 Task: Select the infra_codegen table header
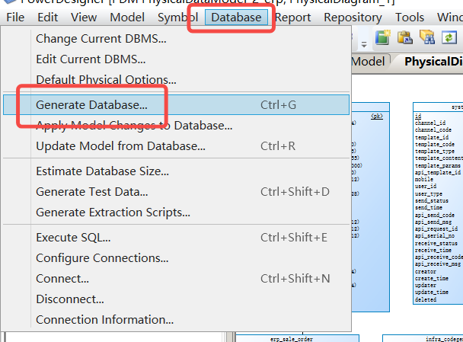[x=444, y=340]
